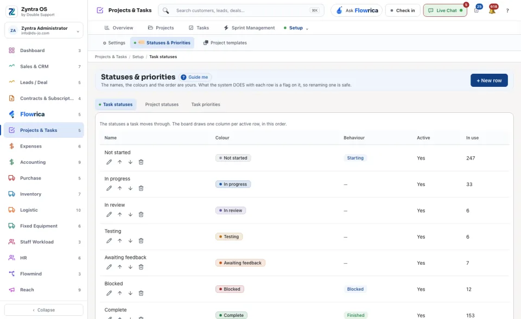Image resolution: width=521 pixels, height=319 pixels.
Task: Add a new row
Action: pyautogui.click(x=489, y=80)
